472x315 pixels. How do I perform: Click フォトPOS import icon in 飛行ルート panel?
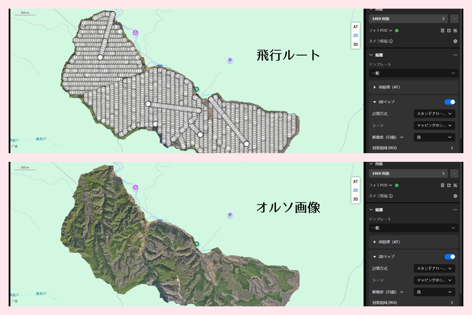tap(455, 30)
